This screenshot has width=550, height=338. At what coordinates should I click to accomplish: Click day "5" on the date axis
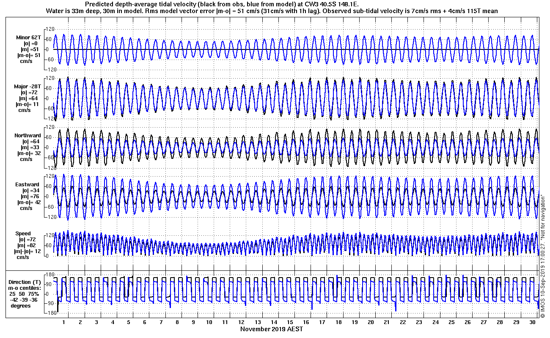click(x=129, y=322)
